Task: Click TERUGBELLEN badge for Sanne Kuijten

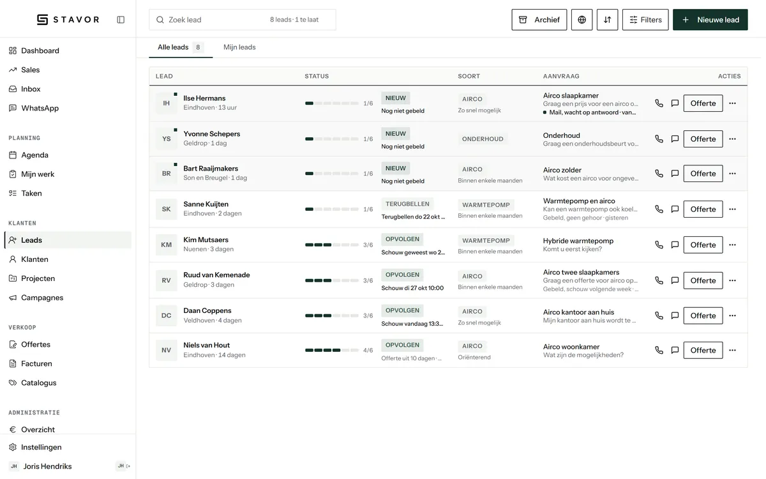Action: tap(407, 204)
